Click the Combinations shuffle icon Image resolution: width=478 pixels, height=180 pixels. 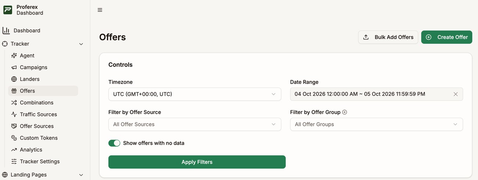pyautogui.click(x=14, y=103)
